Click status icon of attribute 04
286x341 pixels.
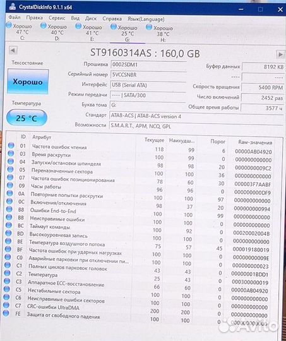(x=11, y=161)
